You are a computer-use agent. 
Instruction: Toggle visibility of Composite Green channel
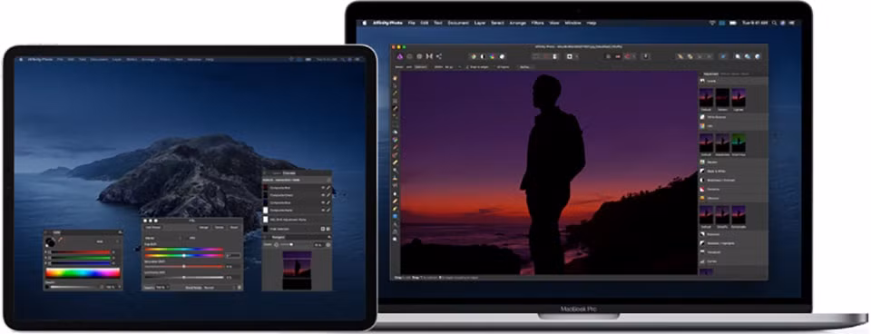tap(323, 194)
